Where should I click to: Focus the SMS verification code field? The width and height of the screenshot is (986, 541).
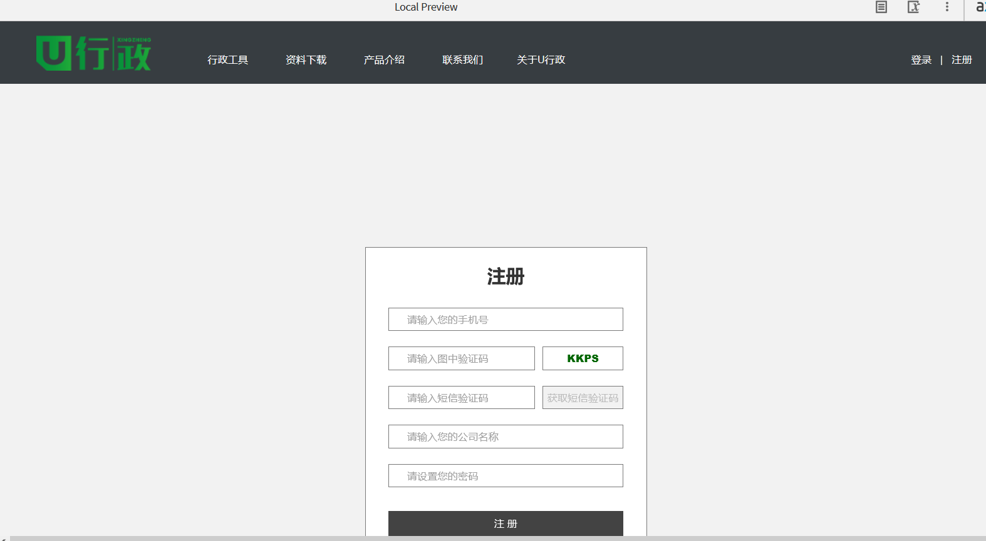(462, 398)
